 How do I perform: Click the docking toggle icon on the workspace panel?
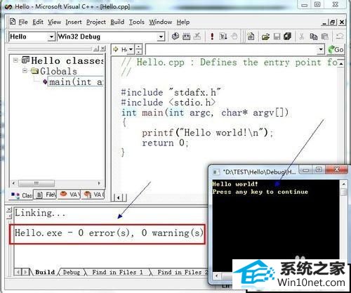(x=96, y=48)
